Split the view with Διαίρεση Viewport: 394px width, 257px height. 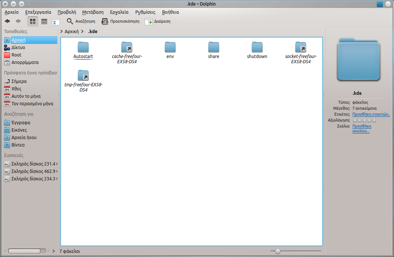coord(158,21)
